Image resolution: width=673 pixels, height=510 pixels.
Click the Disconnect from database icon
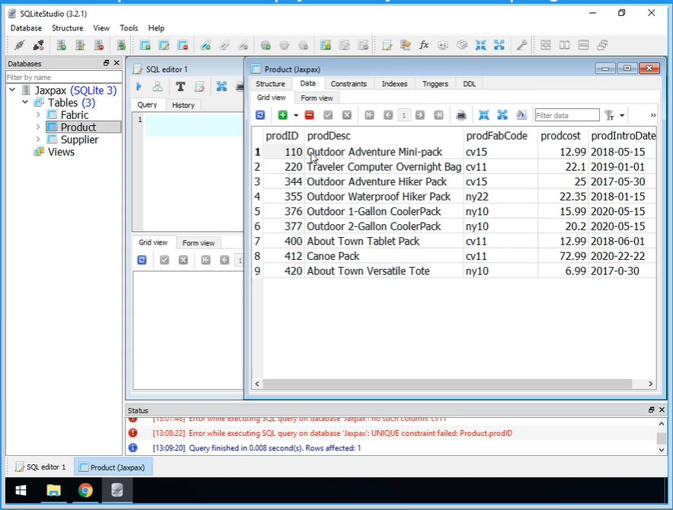pos(38,45)
